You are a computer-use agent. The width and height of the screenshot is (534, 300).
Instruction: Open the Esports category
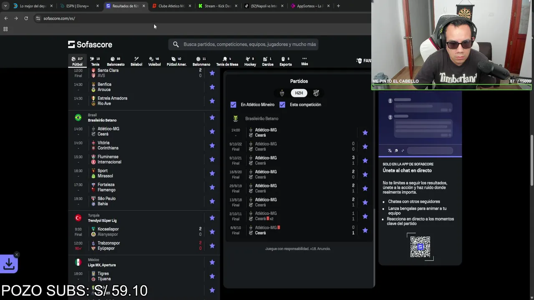point(286,61)
